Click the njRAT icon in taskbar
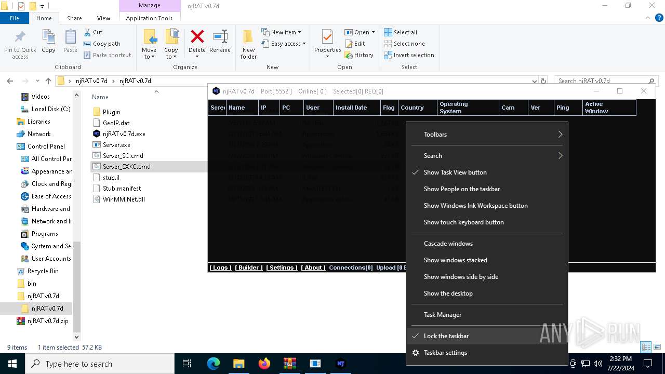Viewport: 665px width, 374px height. coord(341,364)
